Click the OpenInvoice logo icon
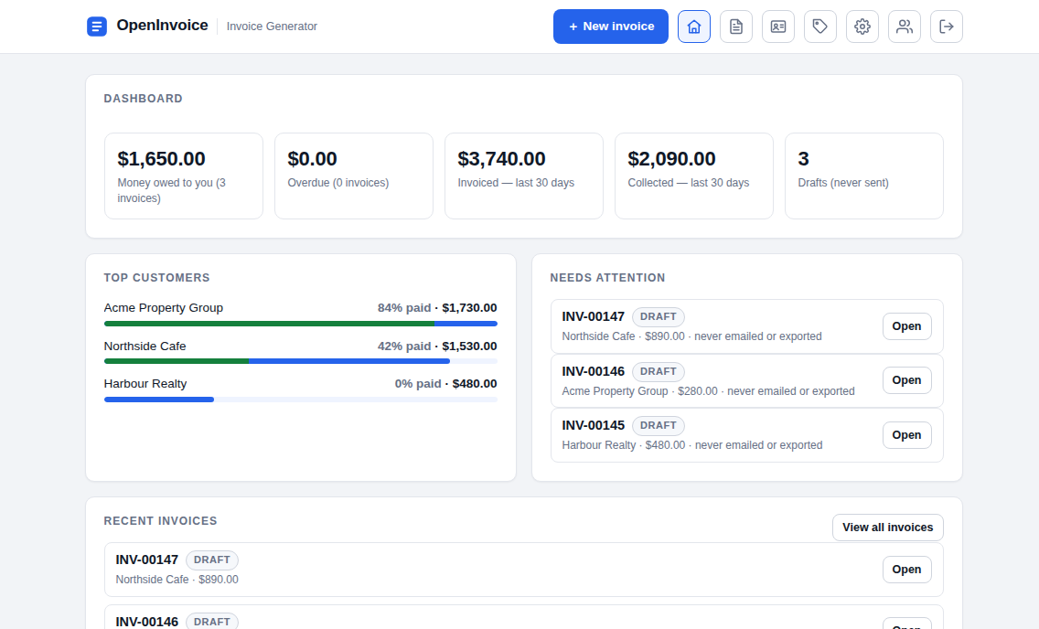Image resolution: width=1039 pixels, height=629 pixels. tap(97, 27)
